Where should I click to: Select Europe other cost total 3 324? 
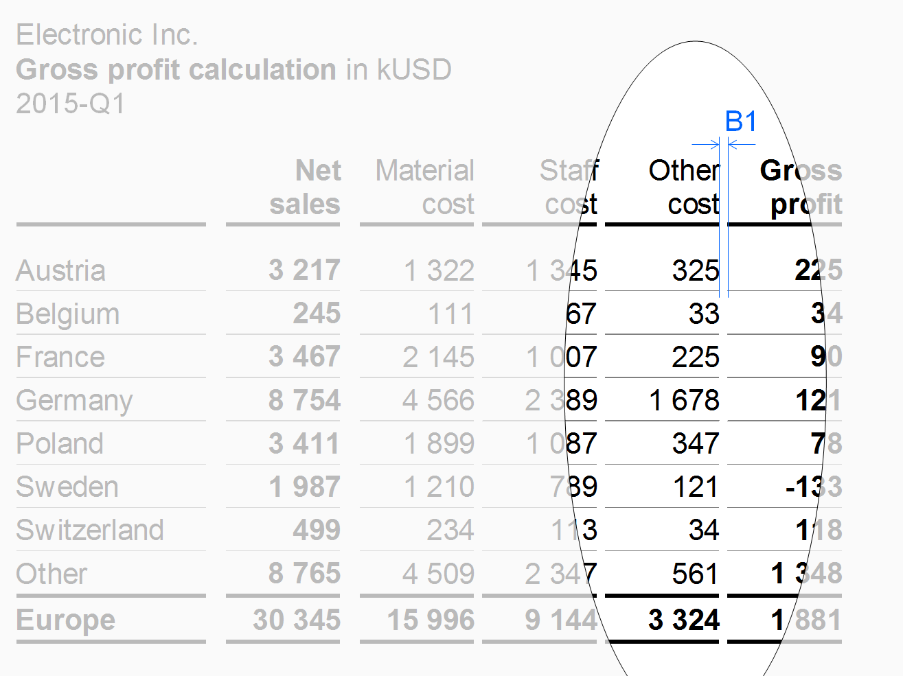click(684, 620)
